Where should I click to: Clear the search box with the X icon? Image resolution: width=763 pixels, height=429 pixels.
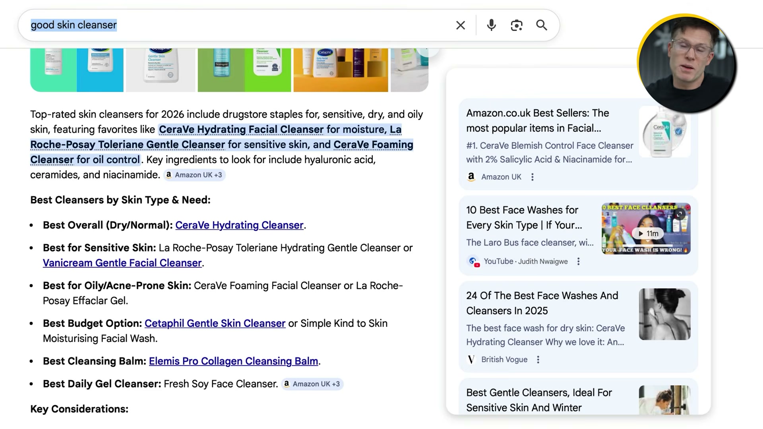click(x=461, y=25)
